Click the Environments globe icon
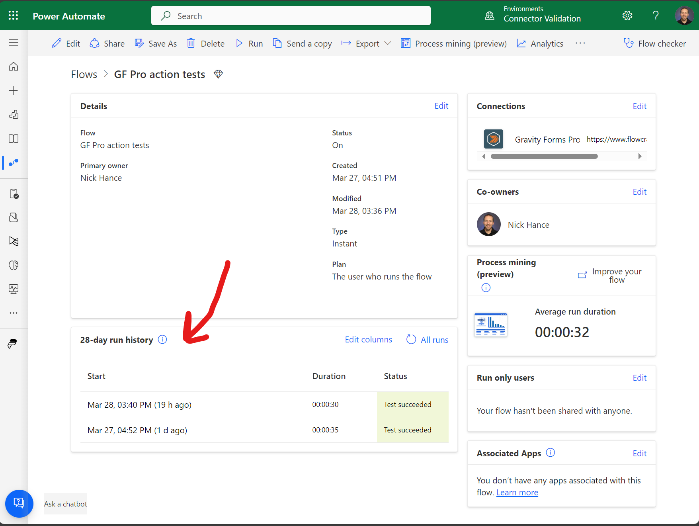The height and width of the screenshot is (526, 699). click(490, 16)
